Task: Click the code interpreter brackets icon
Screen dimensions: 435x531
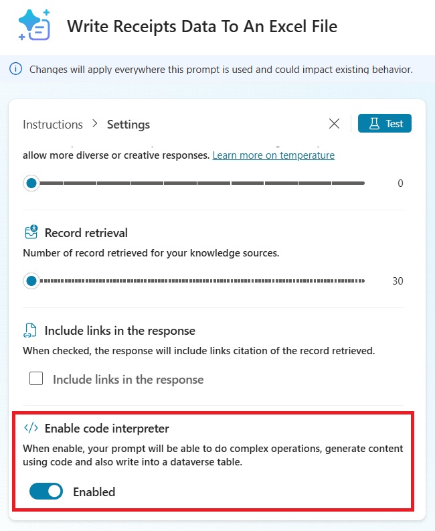Action: (31, 428)
